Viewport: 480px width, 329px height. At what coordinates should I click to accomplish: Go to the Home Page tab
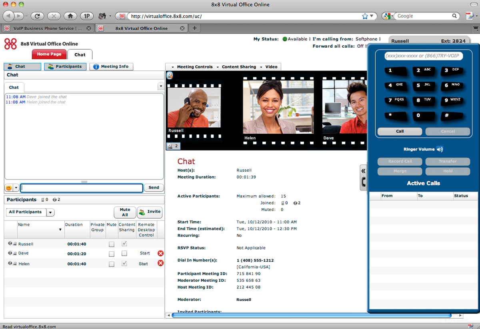pos(49,54)
